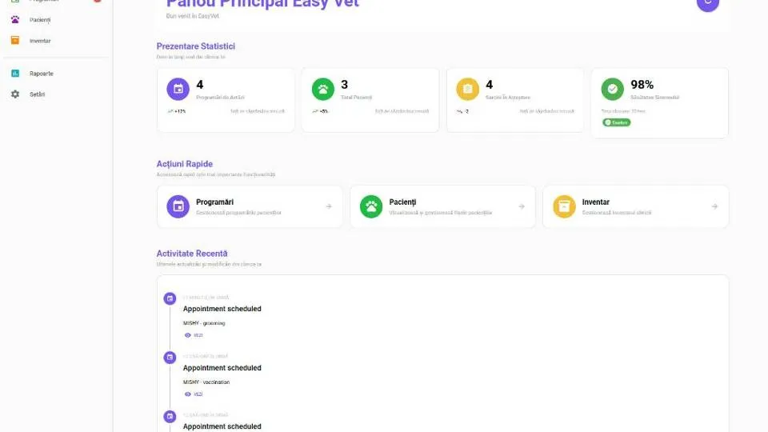Click the Total Pacienți count of 3
This screenshot has height=432, width=768.
(344, 84)
